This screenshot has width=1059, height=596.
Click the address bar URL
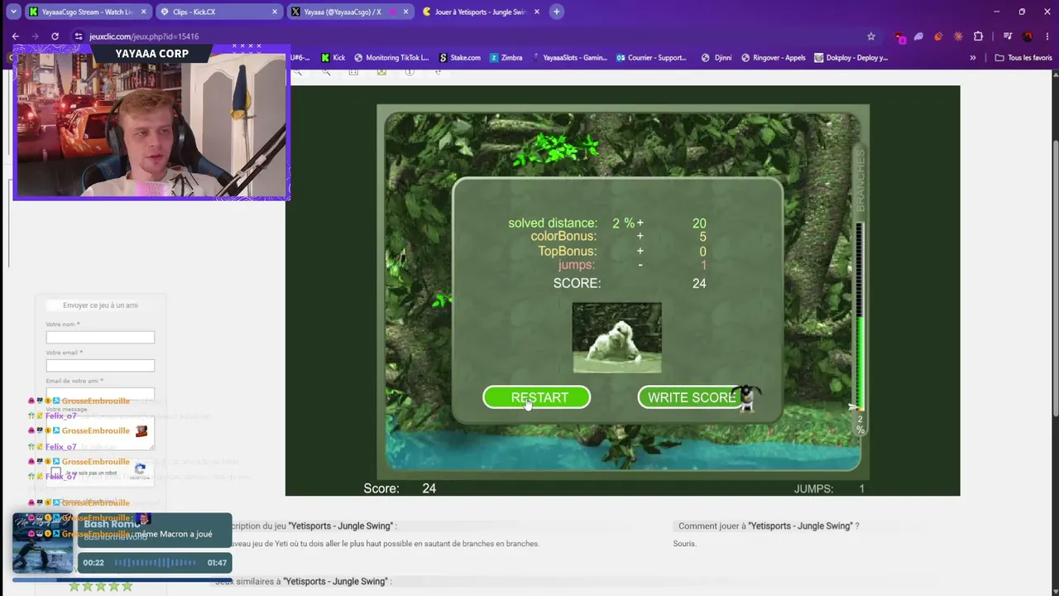coord(144,36)
